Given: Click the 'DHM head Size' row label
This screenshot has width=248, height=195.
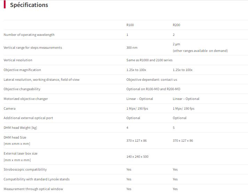Looking at the screenshot, I should click(x=15, y=138).
